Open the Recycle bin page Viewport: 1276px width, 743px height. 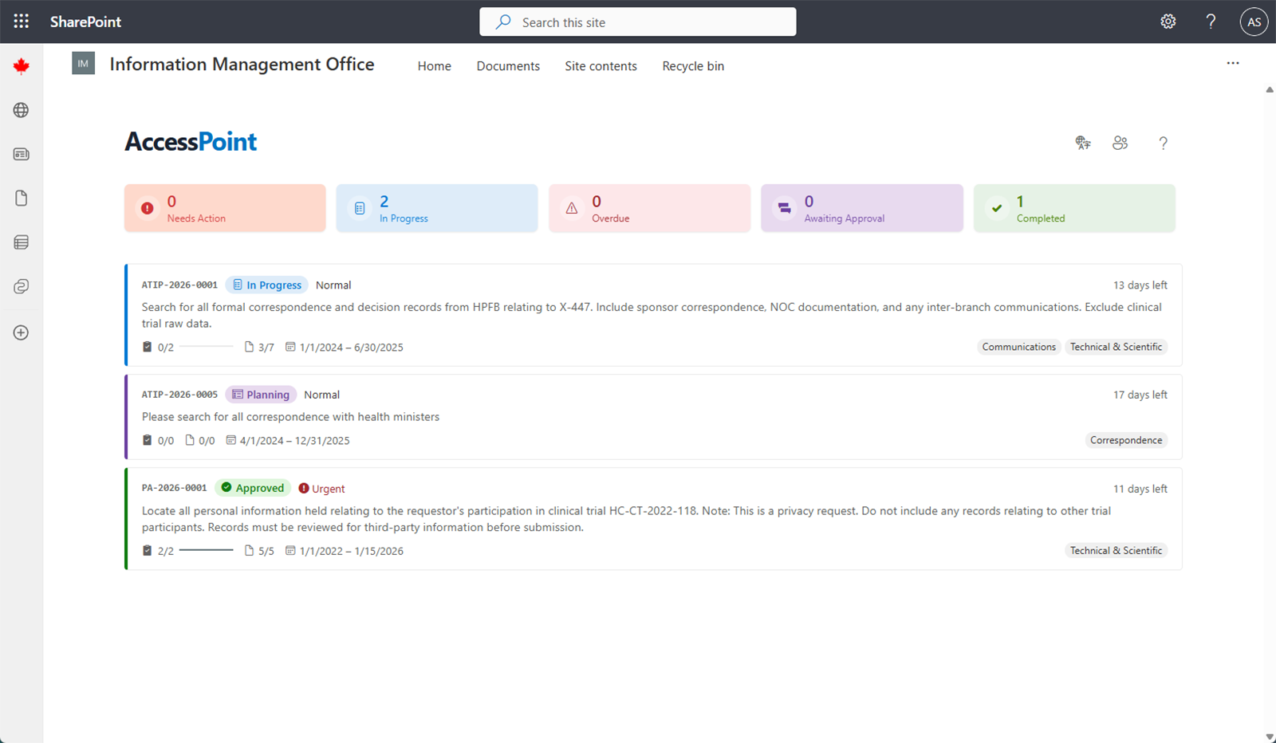(x=692, y=65)
